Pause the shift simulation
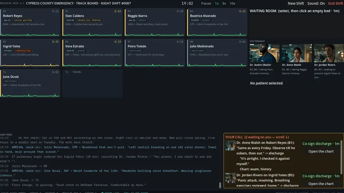This screenshot has width=344, height=193. [x=206, y=4]
